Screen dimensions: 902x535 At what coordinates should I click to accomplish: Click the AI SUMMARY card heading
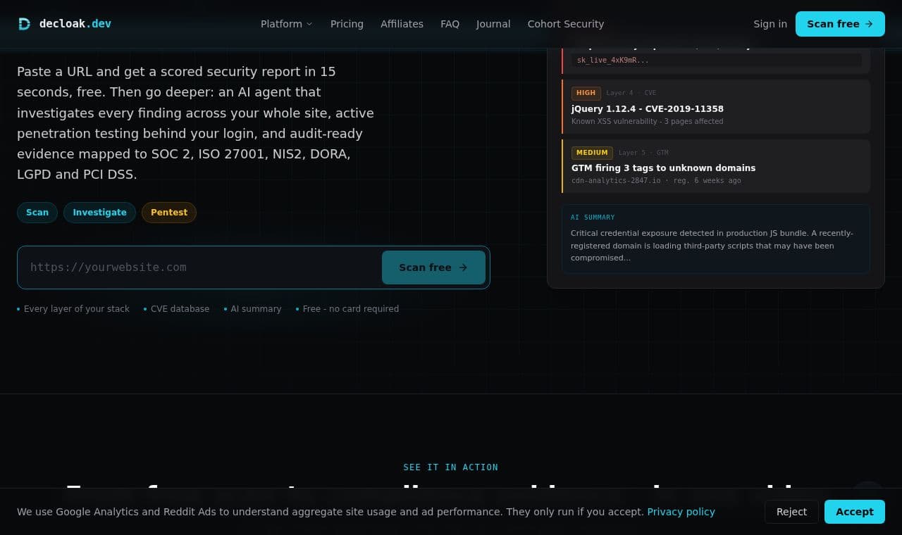[x=593, y=218]
